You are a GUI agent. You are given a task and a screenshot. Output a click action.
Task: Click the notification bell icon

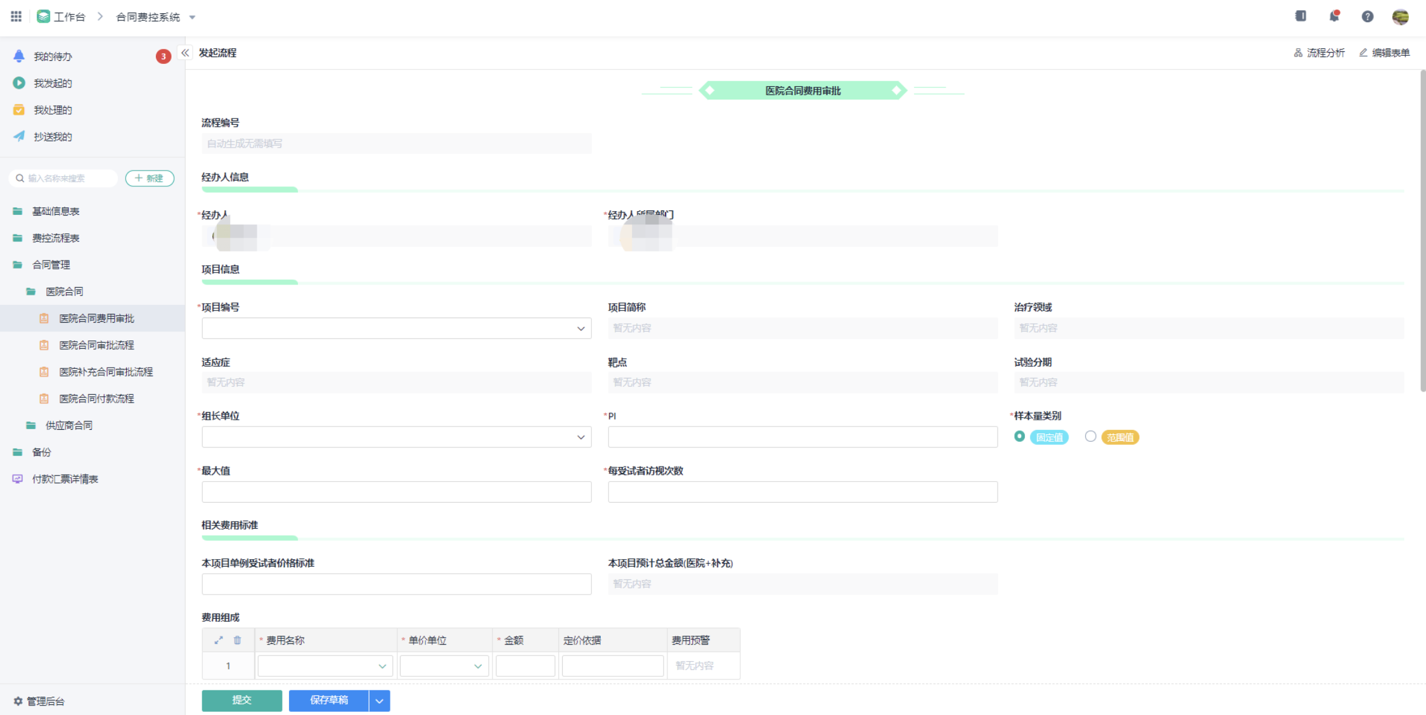point(1334,16)
